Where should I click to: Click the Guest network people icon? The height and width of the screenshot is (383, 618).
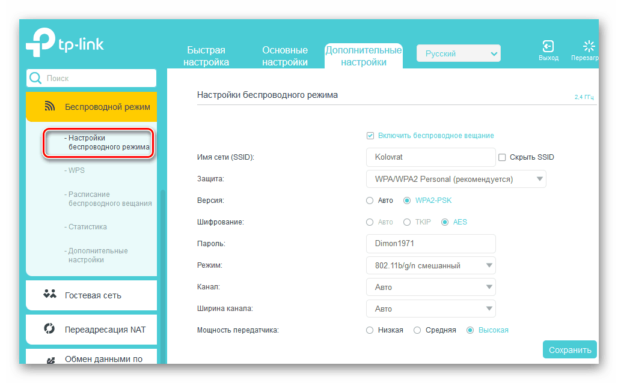pyautogui.click(x=50, y=294)
